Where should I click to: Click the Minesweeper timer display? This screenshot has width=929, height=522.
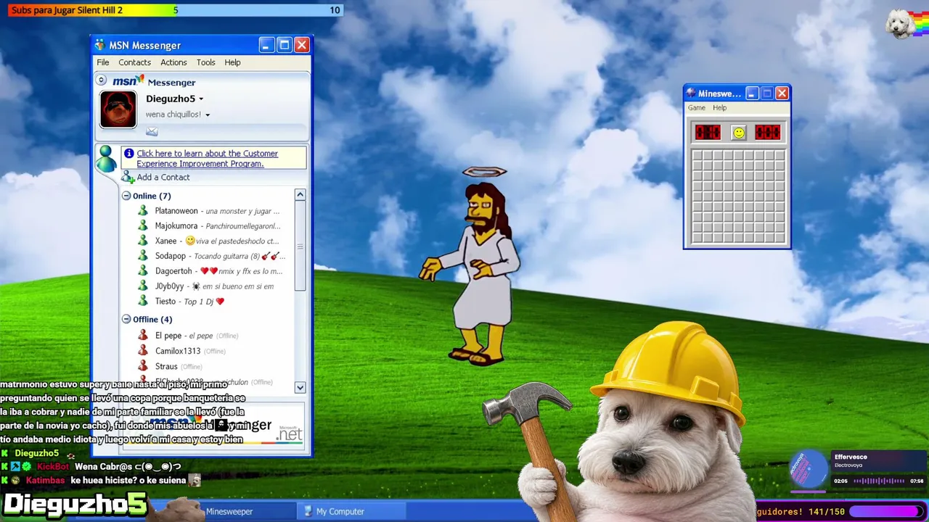click(767, 132)
